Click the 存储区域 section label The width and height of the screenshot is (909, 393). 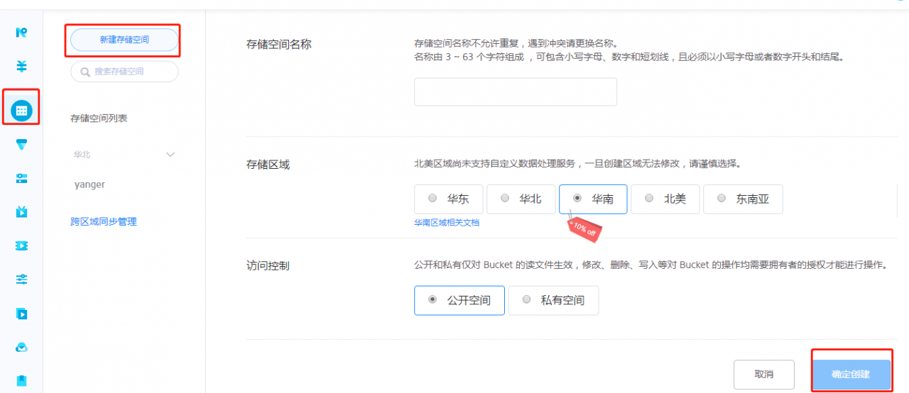268,165
